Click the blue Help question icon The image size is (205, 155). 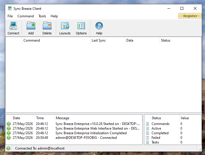(99, 26)
